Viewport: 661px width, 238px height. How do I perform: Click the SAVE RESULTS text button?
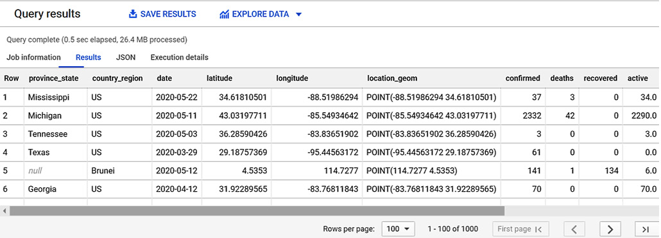[168, 14]
